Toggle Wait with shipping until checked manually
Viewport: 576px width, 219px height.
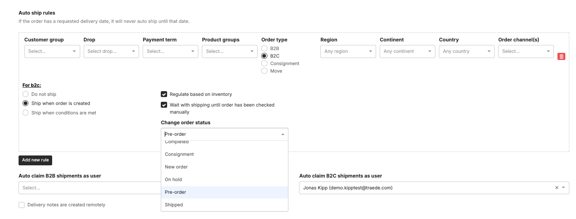click(x=164, y=105)
